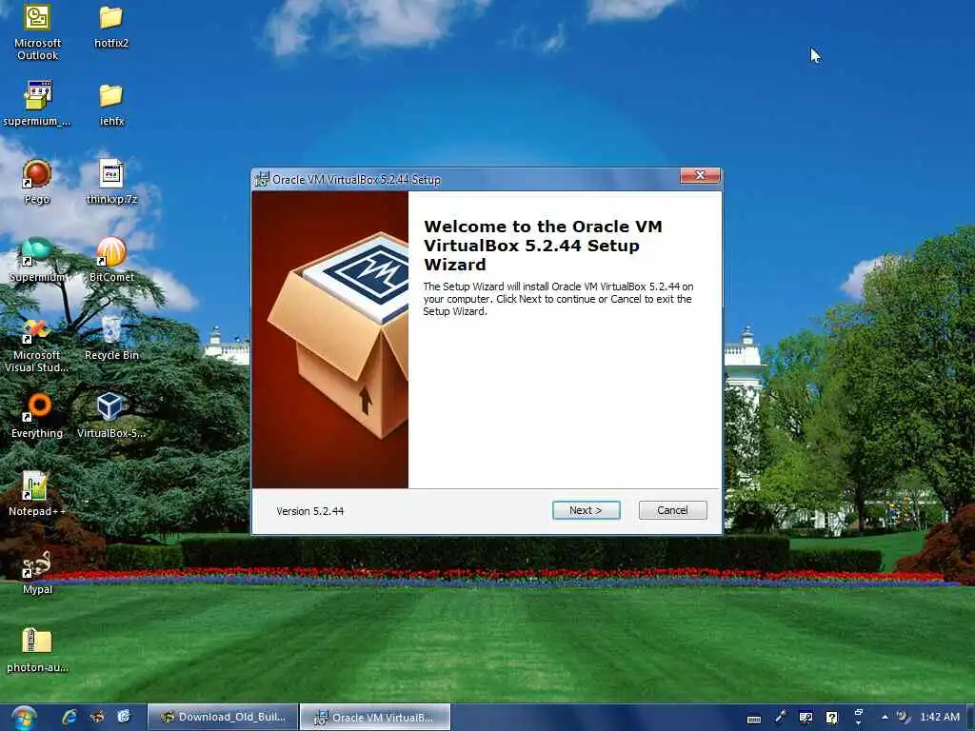This screenshot has height=731, width=975.
Task: Select the Recycle Bin icon
Action: pyautogui.click(x=111, y=339)
